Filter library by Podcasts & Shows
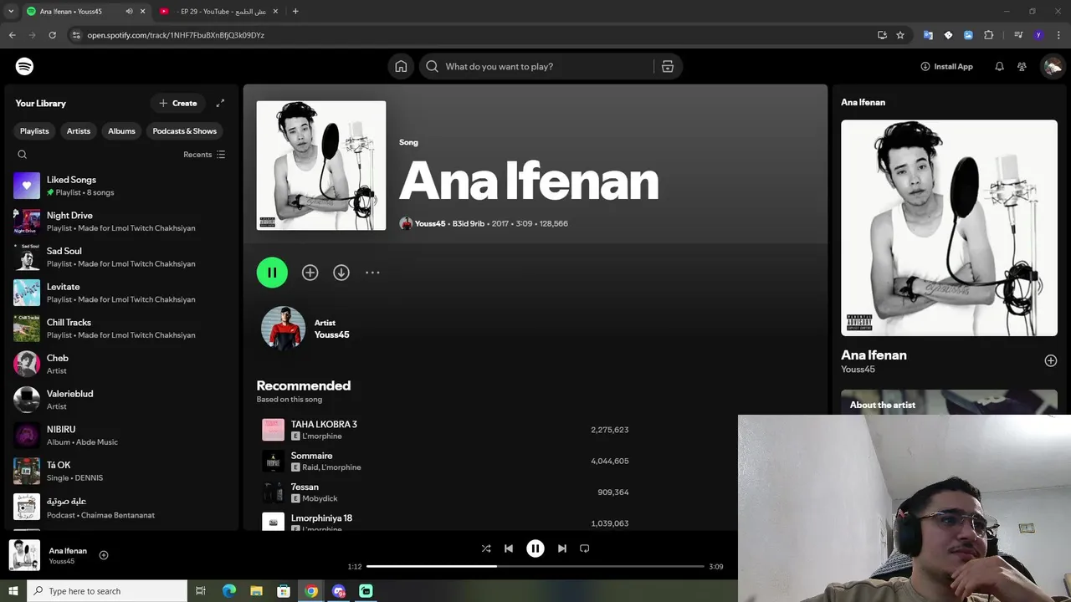 coord(184,131)
